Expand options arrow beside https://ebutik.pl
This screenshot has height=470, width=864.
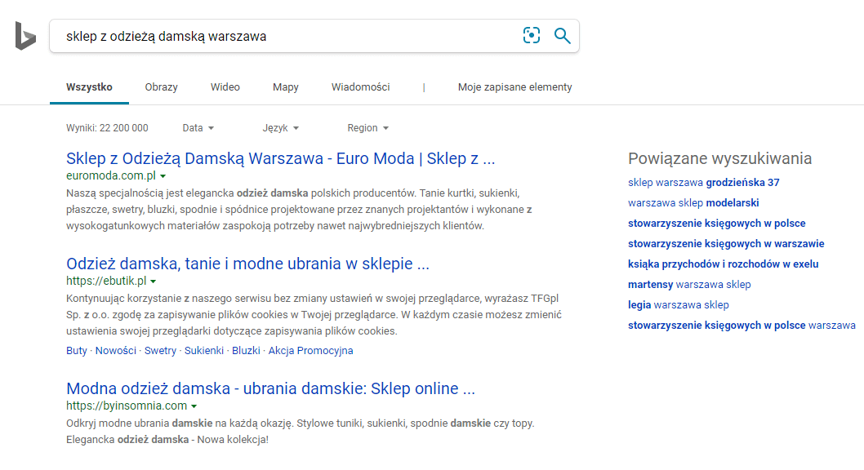tap(153, 282)
